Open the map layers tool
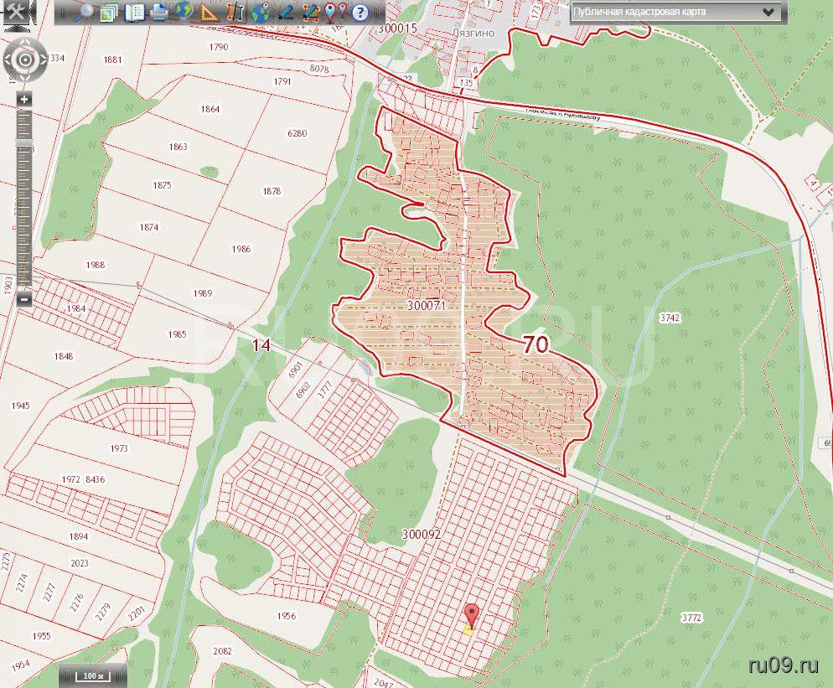 pos(109,12)
